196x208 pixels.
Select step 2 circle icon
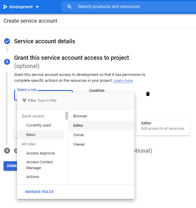click(7, 62)
